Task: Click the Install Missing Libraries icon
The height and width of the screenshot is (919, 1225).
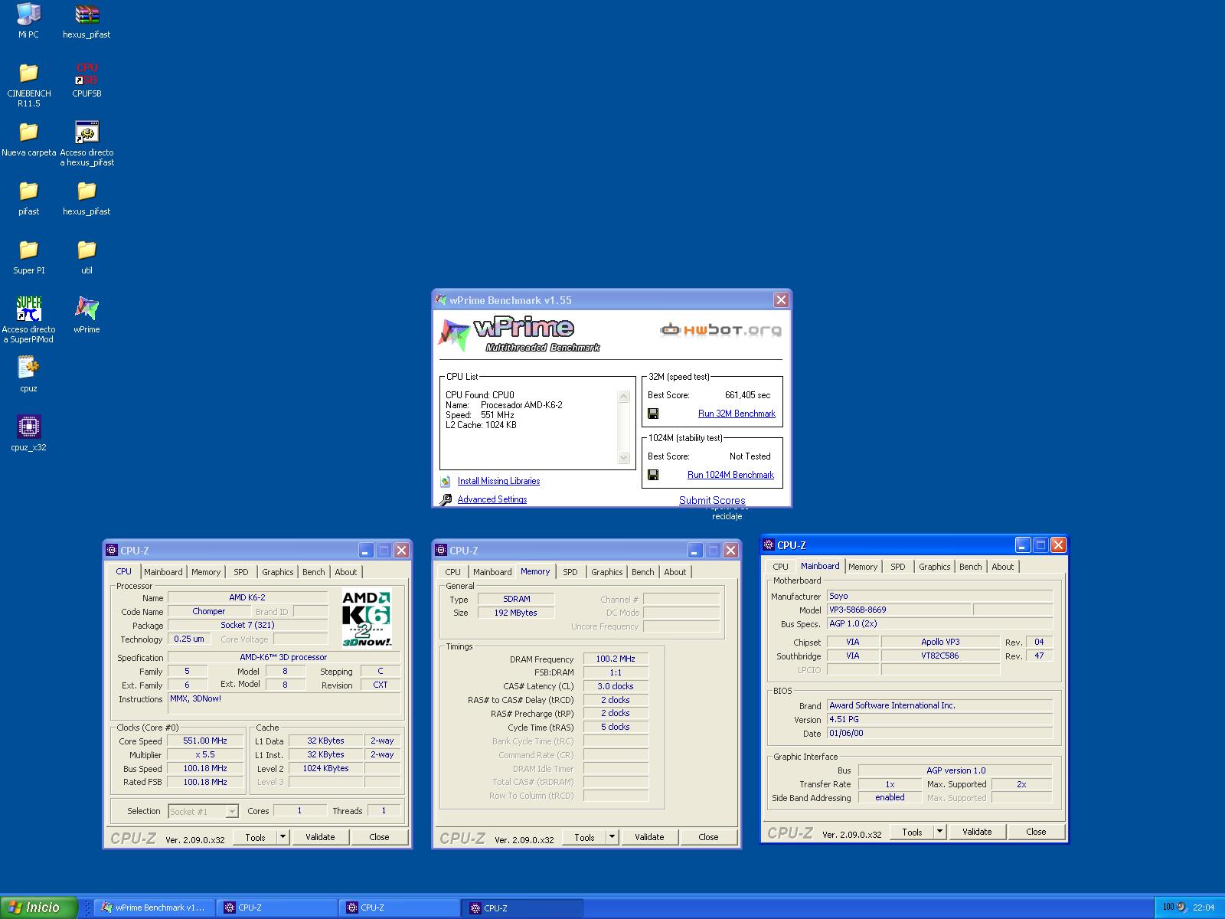Action: tap(446, 482)
